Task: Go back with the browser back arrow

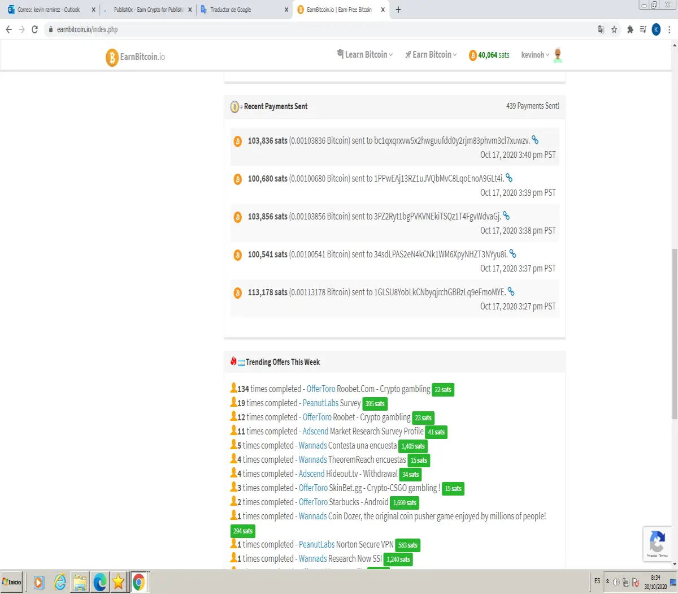Action: coord(8,29)
